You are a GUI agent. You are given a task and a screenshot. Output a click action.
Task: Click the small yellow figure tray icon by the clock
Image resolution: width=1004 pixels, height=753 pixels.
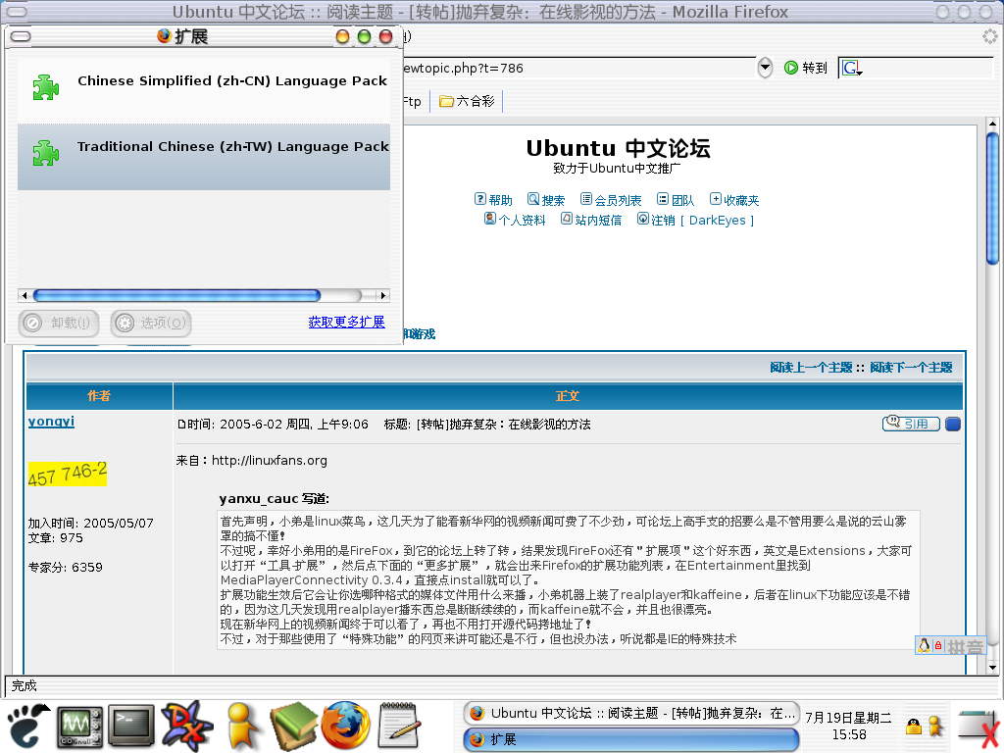point(935,727)
